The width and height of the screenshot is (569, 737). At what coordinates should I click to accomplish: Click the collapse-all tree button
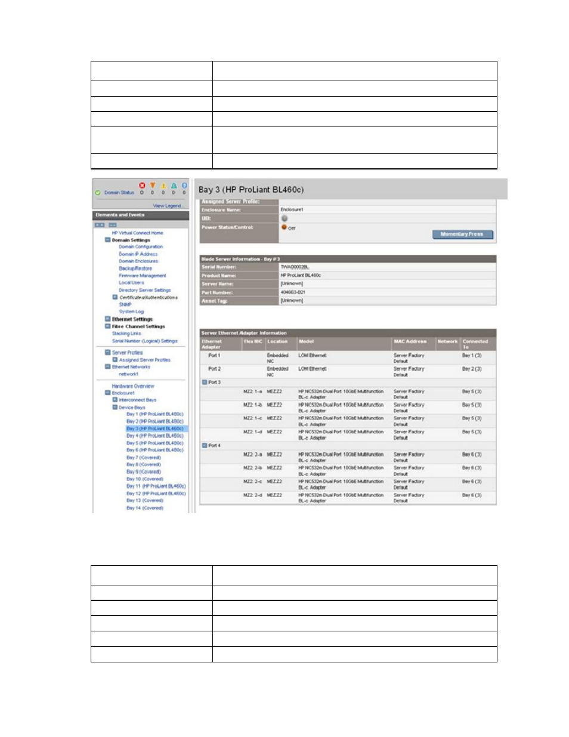[112, 225]
